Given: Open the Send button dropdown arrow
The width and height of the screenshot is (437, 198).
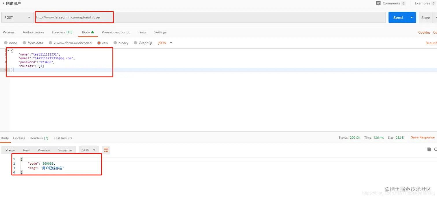Looking at the screenshot, I should (x=412, y=18).
